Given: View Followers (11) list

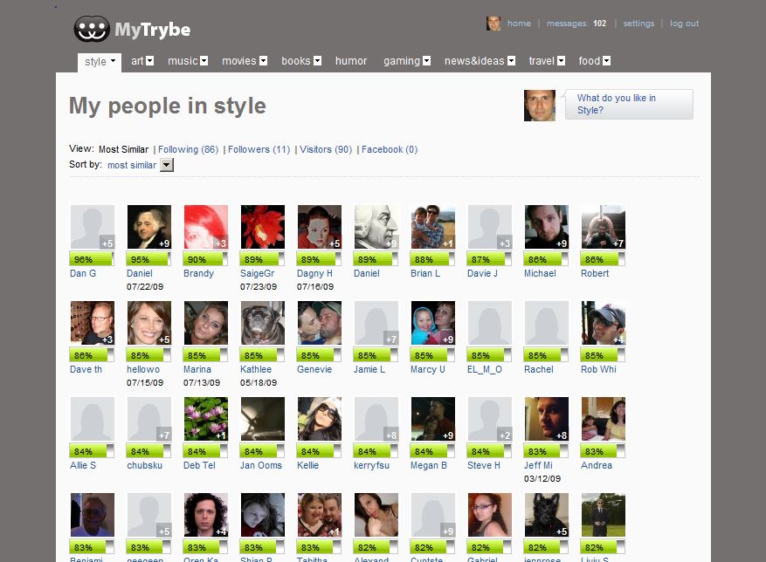Looking at the screenshot, I should click(x=259, y=149).
